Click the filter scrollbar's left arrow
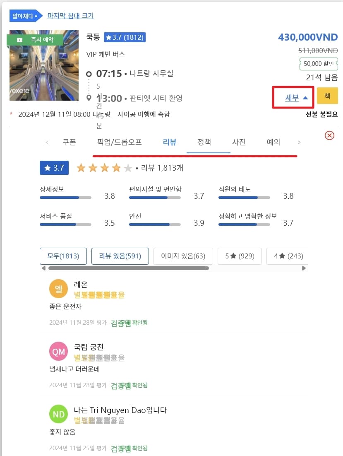The image size is (343, 456). click(43, 268)
